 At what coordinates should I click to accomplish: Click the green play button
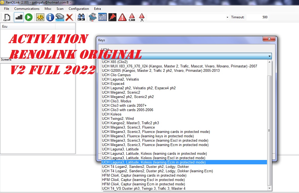29,17
